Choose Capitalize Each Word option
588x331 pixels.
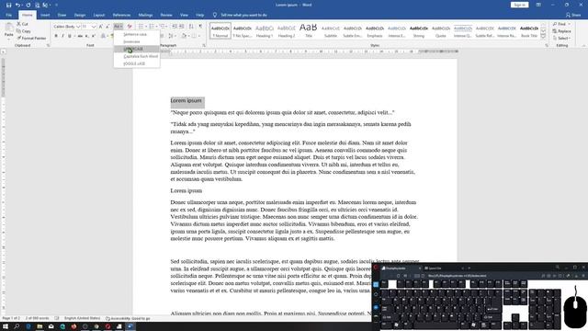pos(137,56)
